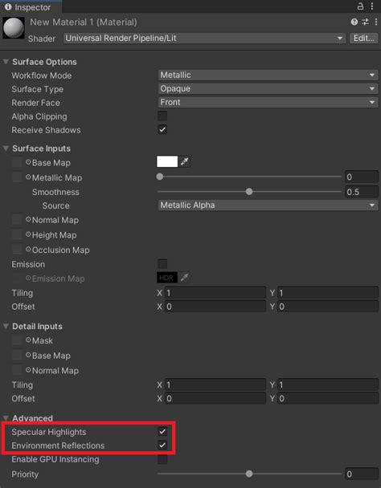
Task: Open the material help reference icon
Action: pos(354,22)
